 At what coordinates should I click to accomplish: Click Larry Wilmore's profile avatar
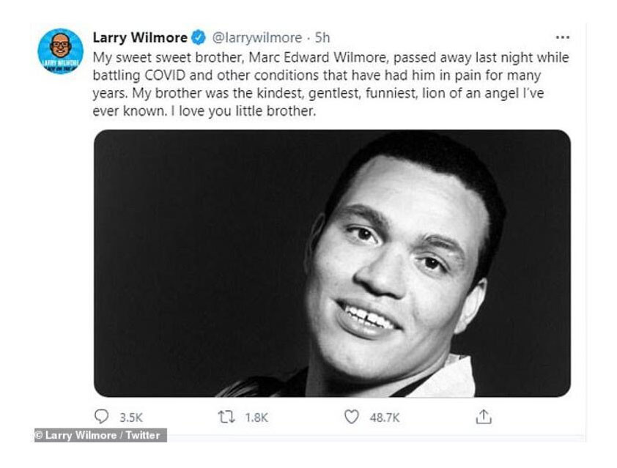click(60, 51)
